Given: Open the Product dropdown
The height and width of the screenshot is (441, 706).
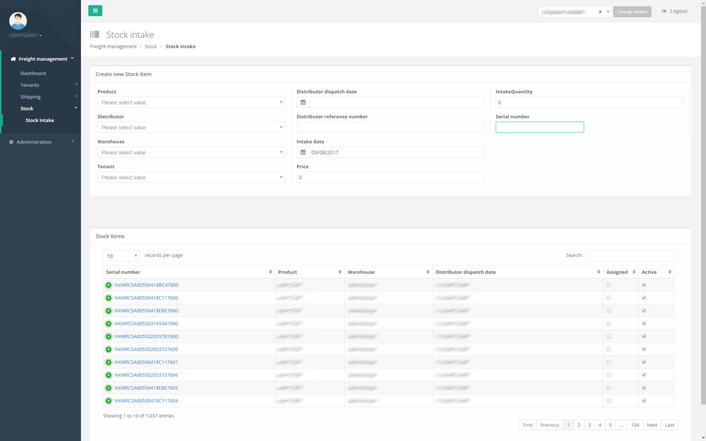Looking at the screenshot, I should (x=192, y=102).
